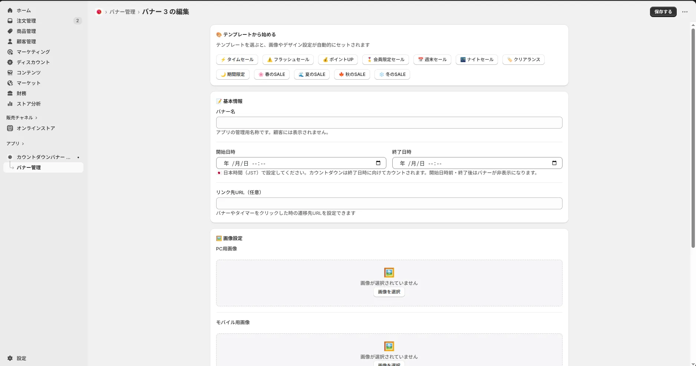Click the Online Store icon

tap(10, 128)
